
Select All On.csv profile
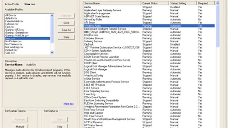click(27, 15)
